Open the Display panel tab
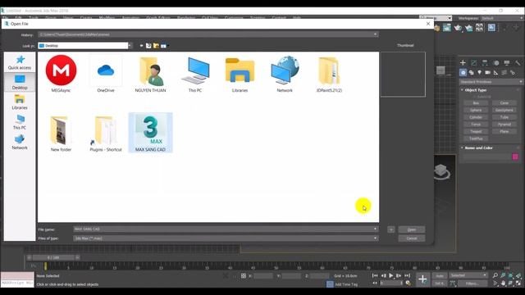The image size is (525, 295). (507, 62)
